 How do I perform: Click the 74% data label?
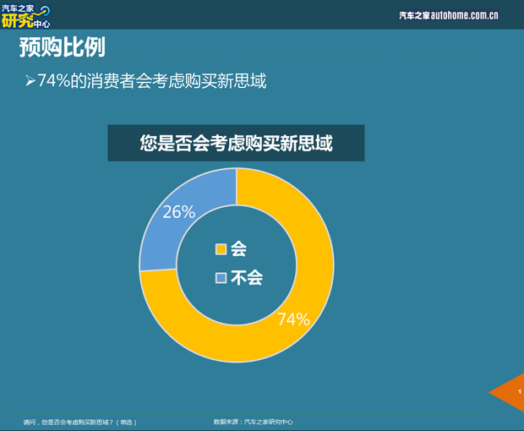click(x=293, y=319)
